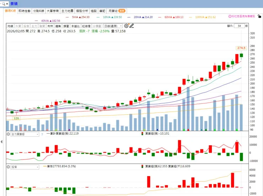The width and height of the screenshot is (263, 196).
Task: Toggle the 外資 overlay button
Action: (x=18, y=26)
